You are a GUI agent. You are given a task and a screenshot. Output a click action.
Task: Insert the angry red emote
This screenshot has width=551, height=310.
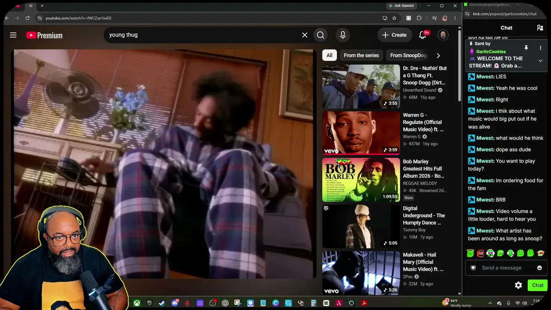point(480,253)
